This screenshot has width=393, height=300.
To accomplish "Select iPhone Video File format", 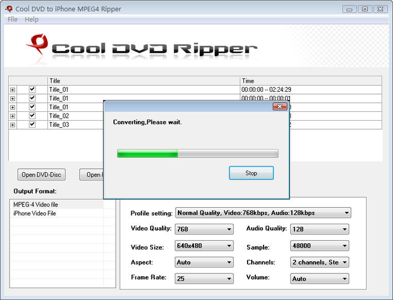I will [35, 214].
